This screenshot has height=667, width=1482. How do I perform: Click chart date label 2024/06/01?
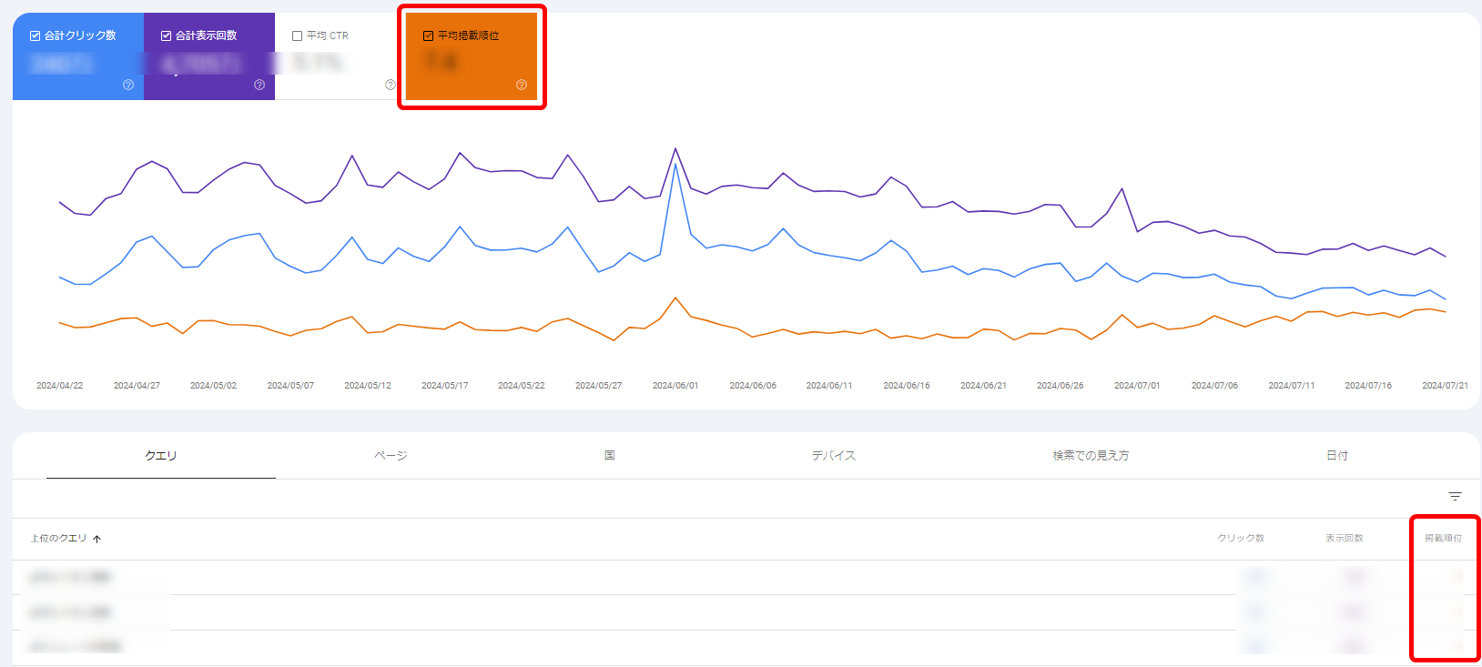pos(675,386)
